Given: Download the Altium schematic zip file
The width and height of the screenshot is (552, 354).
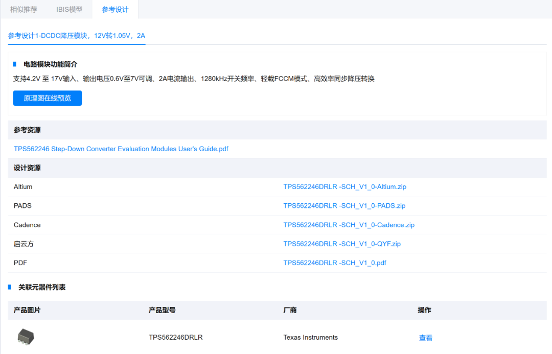Looking at the screenshot, I should coord(344,187).
